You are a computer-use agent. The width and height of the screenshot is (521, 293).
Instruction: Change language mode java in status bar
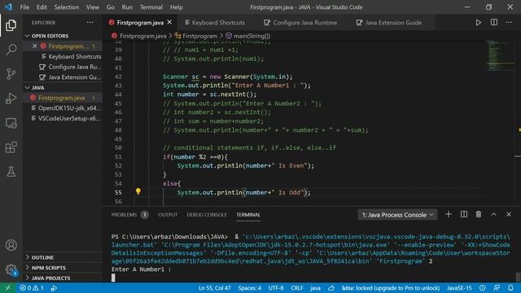coord(315,288)
